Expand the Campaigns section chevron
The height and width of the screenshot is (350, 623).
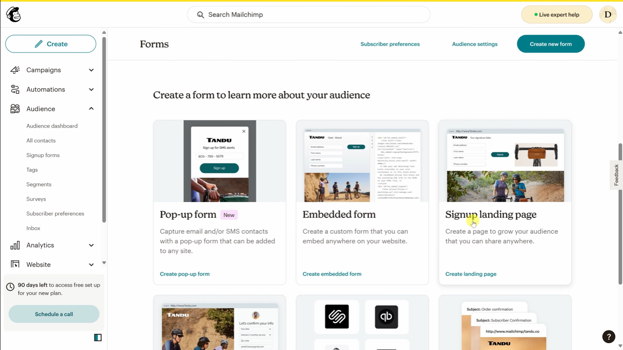click(91, 70)
